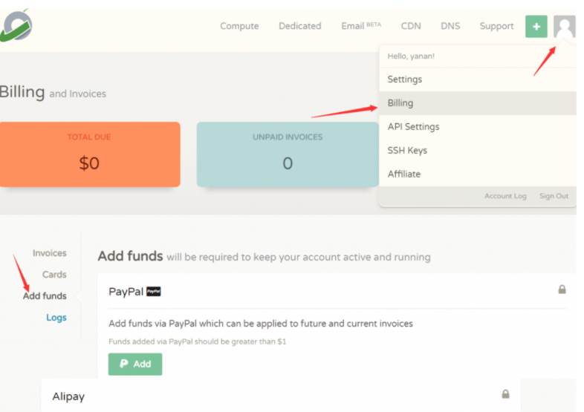The width and height of the screenshot is (584, 412).
Task: Open Email BETA navigation item
Action: (361, 26)
